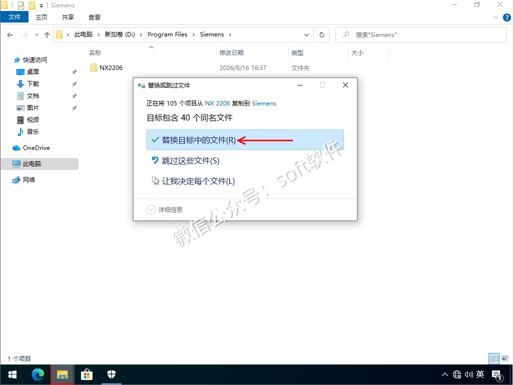
Task: Open the NX 2206 source link in the dialog
Action: 217,103
